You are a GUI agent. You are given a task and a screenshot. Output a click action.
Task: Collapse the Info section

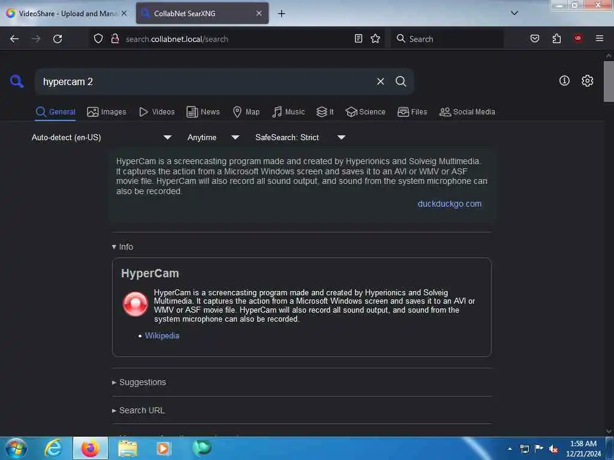click(122, 247)
